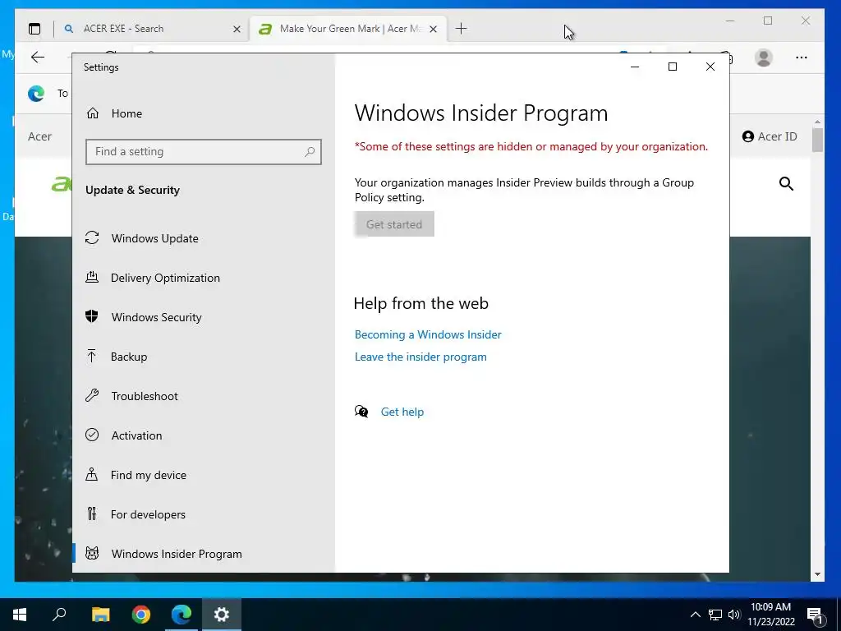This screenshot has height=631, width=841.
Task: Click the scrollbar down arrow in Edge
Action: coord(817,574)
